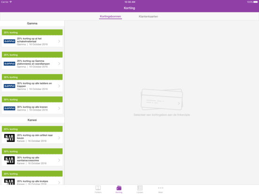Open 30% korting sanitairaccessoires coupon
Viewport: 259px width, 194px height.
[x=32, y=160]
